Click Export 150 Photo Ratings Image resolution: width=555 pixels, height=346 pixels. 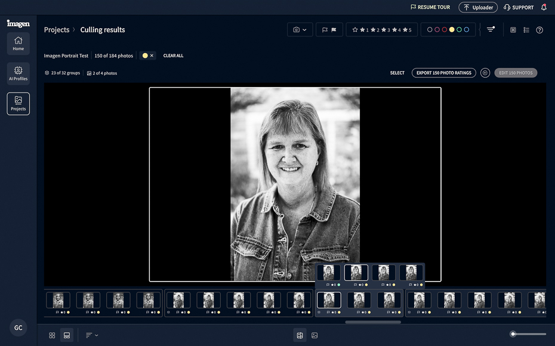click(x=444, y=73)
